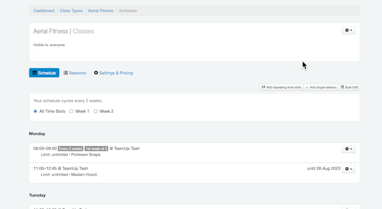Open gear dropdown for Monday 11:00–12:45 slot
The height and width of the screenshot is (209, 382).
pyautogui.click(x=348, y=169)
